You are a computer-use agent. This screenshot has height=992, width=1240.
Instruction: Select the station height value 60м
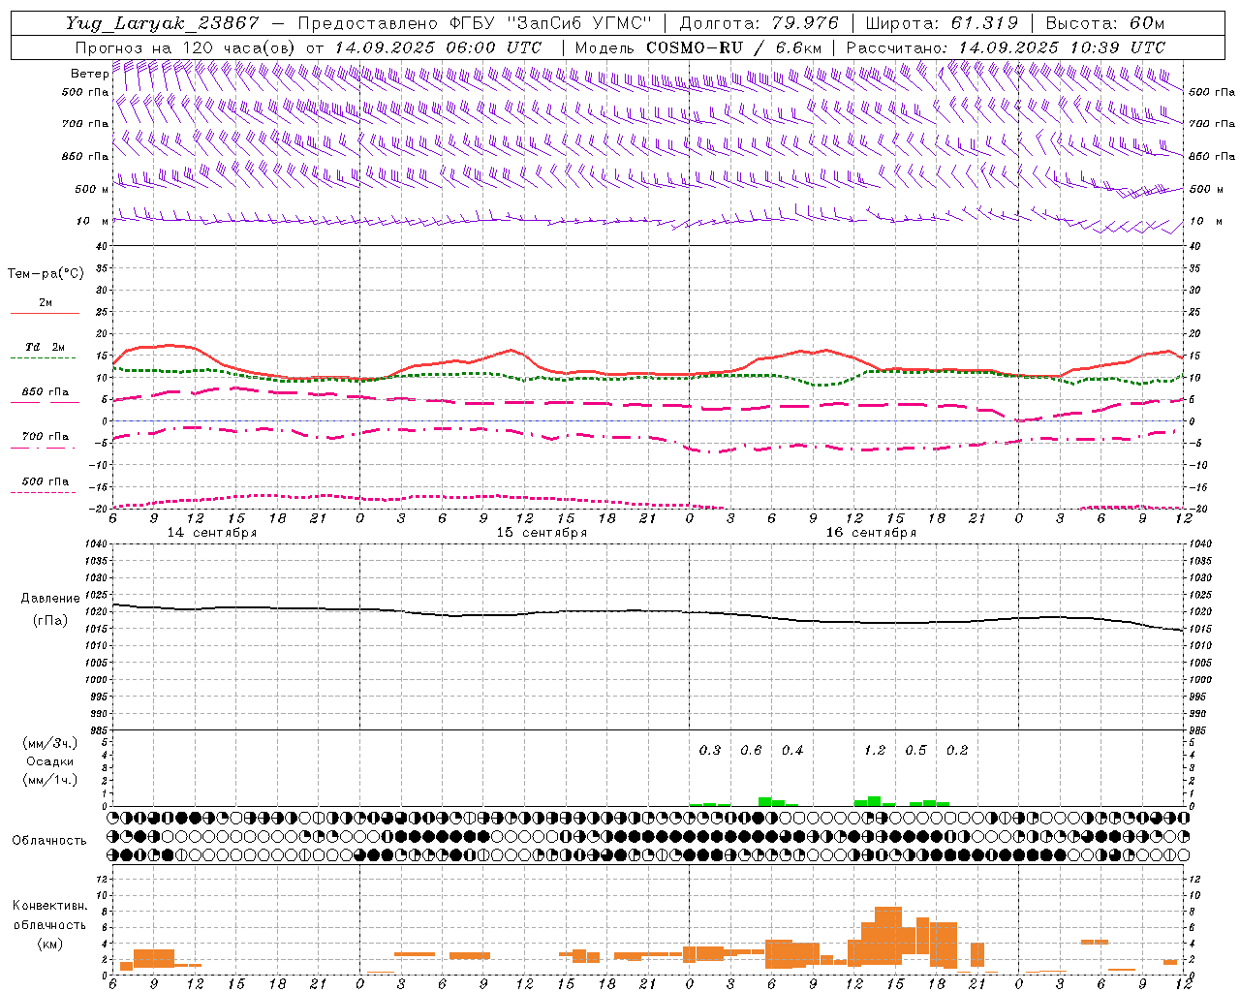[x=1148, y=23]
